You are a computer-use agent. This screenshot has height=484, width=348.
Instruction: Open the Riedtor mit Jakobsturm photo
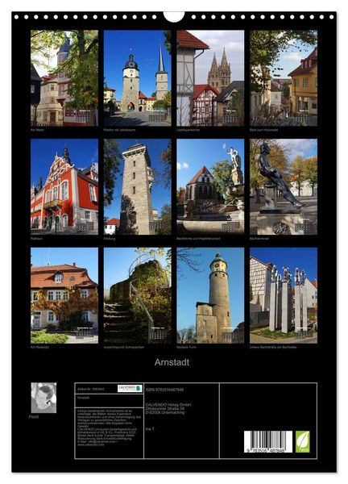pyautogui.click(x=138, y=78)
